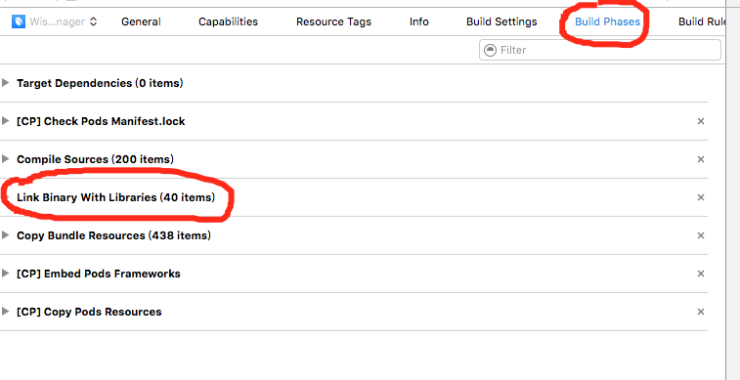The width and height of the screenshot is (740, 380).
Task: Click the filter icon in search field
Action: (x=491, y=50)
